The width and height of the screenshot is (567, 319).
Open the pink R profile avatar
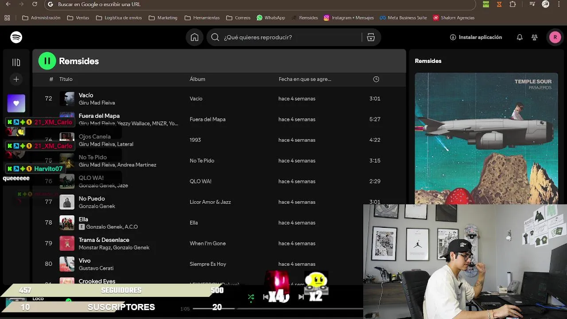(x=555, y=37)
